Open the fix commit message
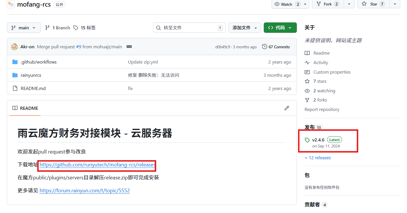Screen dimensions: 407x213 130,88
